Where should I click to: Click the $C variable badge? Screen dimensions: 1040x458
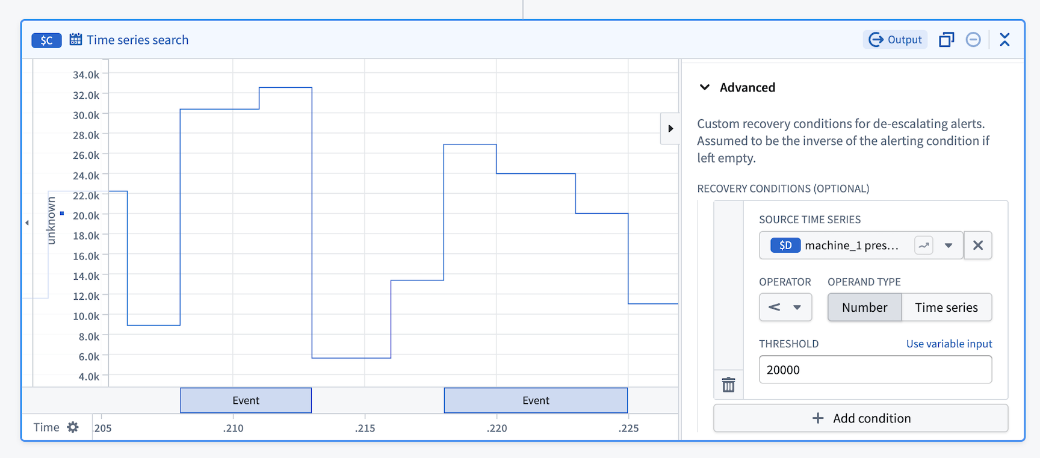click(46, 40)
